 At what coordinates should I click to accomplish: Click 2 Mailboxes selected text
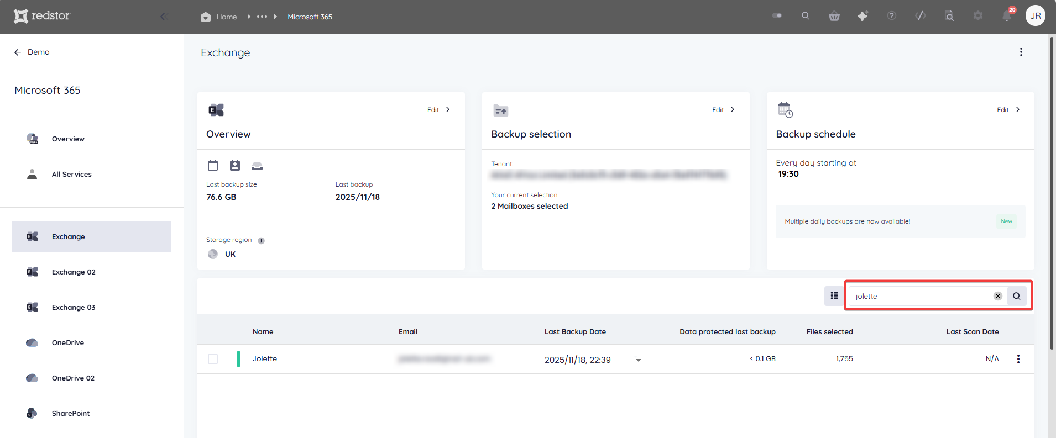click(x=530, y=207)
